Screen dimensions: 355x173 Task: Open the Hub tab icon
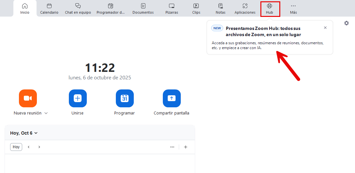tap(269, 6)
